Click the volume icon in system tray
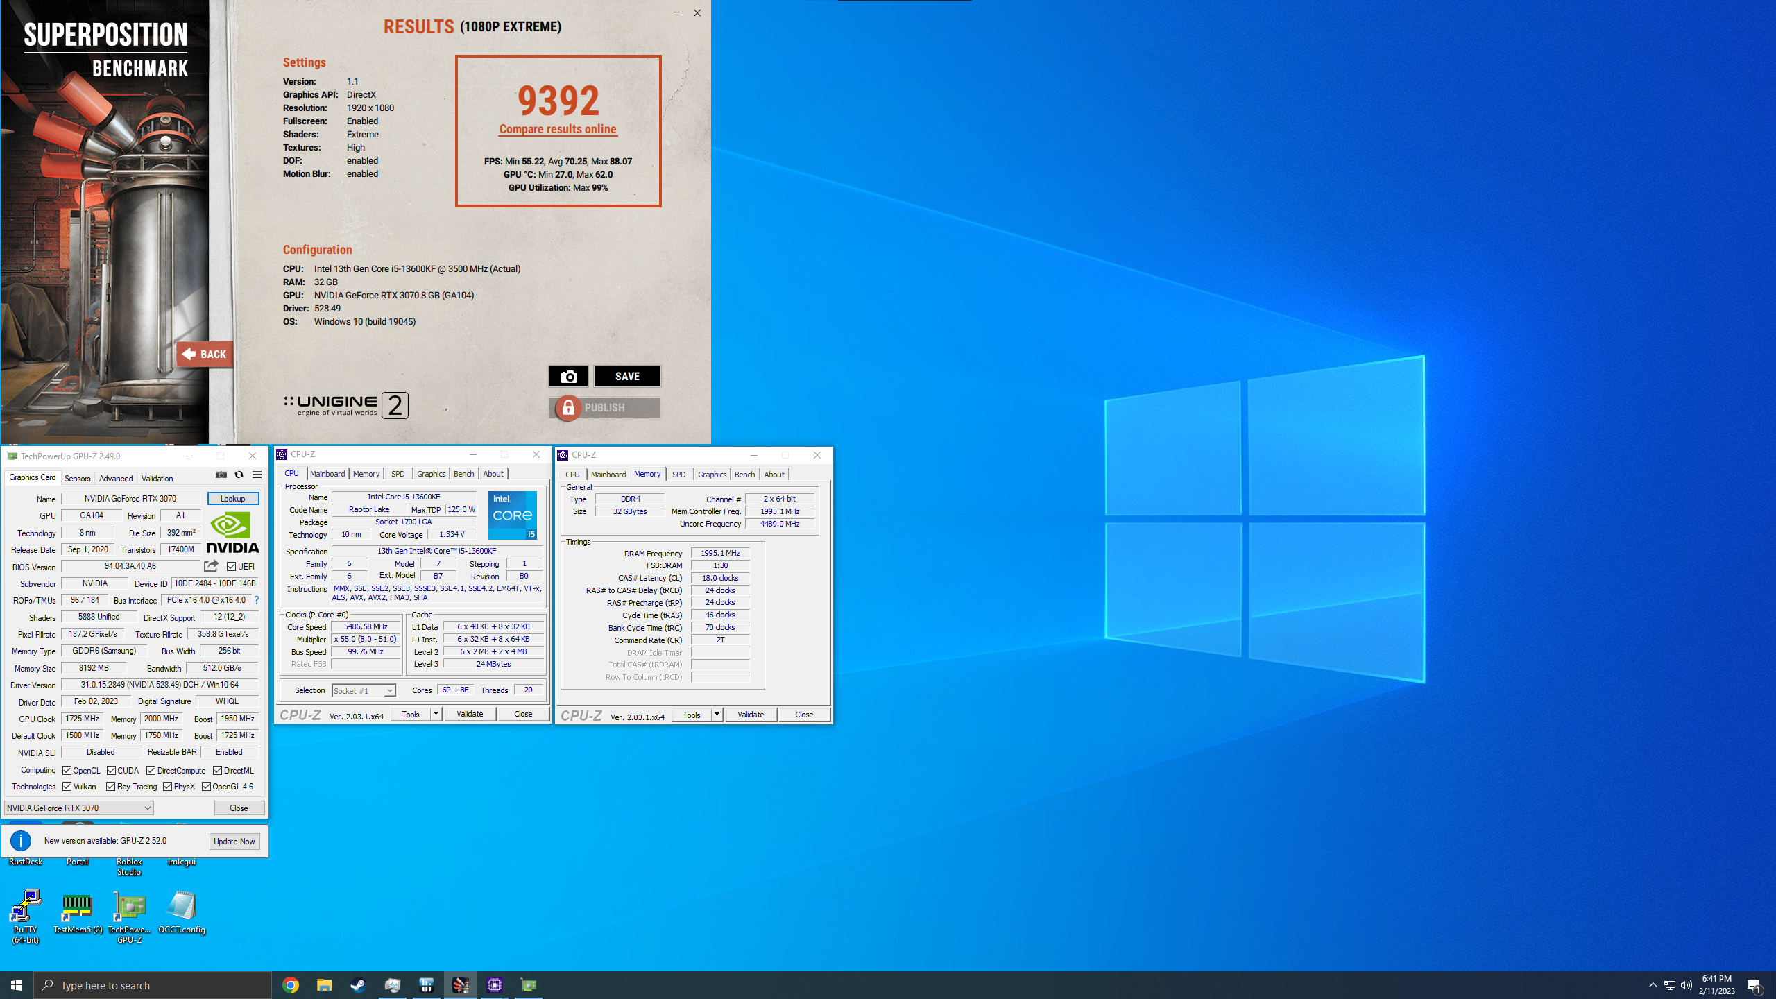 pyautogui.click(x=1687, y=985)
